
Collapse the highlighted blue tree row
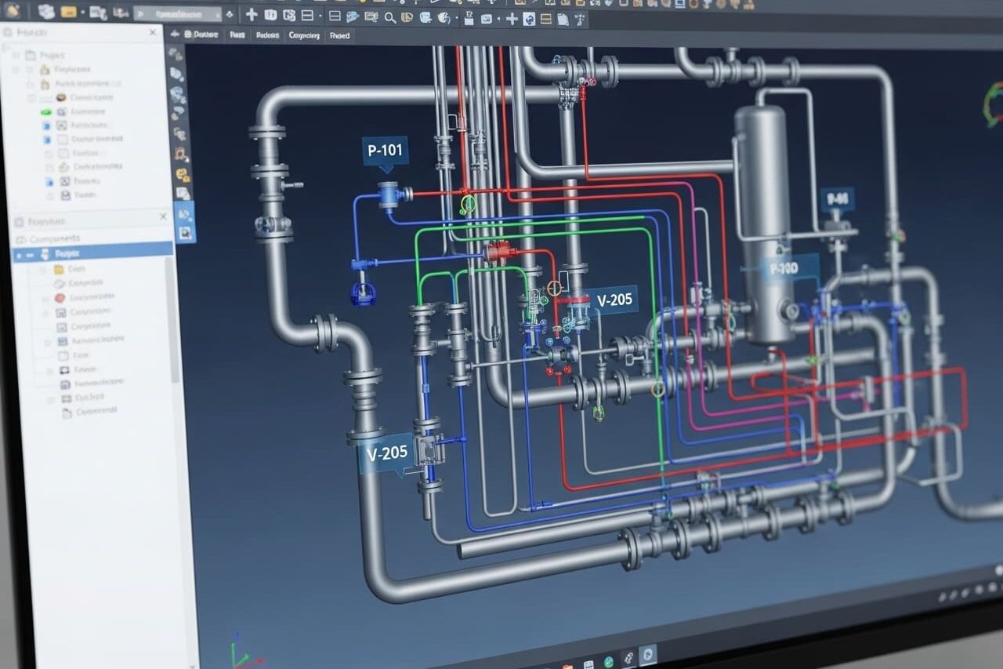coord(29,254)
